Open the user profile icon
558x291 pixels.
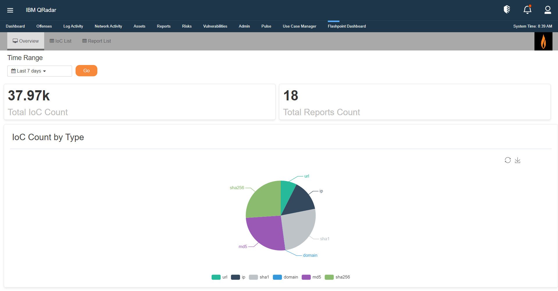tap(548, 10)
